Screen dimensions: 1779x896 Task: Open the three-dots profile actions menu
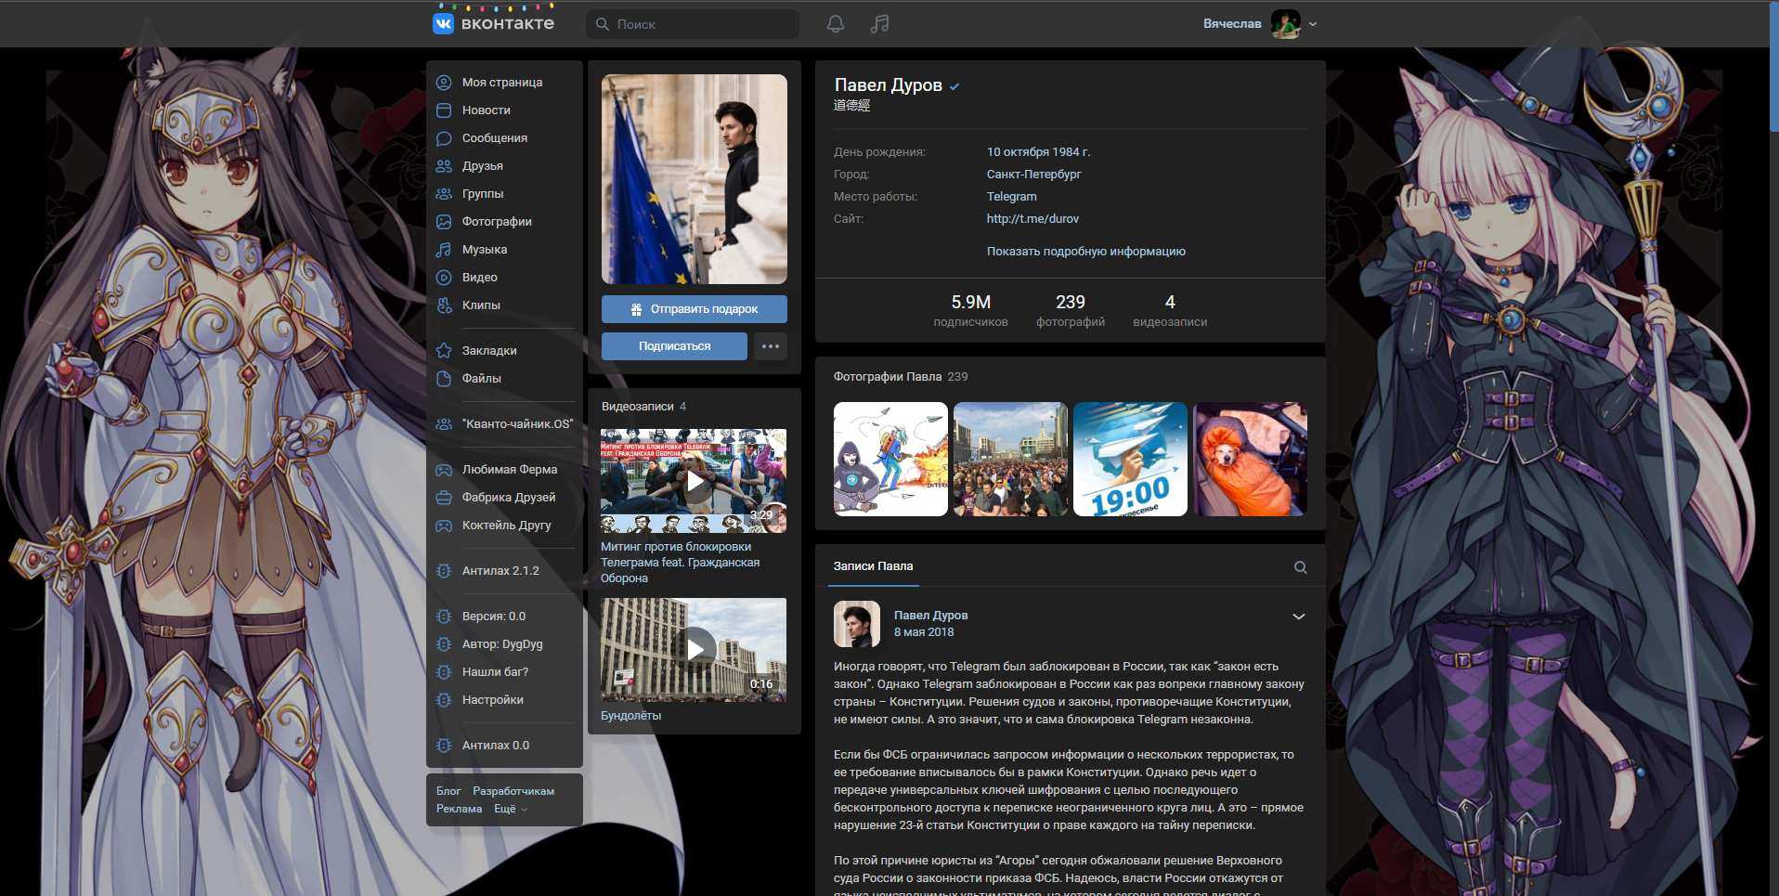tap(771, 346)
